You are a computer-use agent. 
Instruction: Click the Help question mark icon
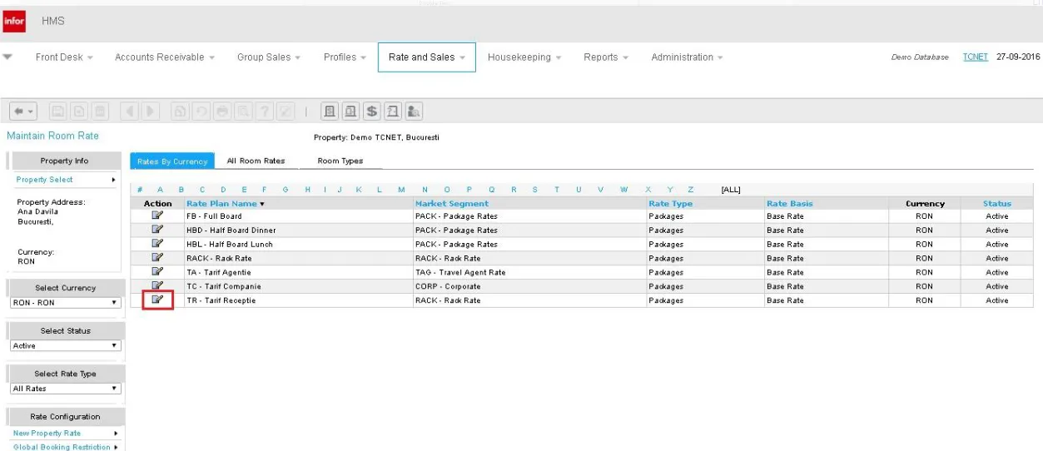265,111
